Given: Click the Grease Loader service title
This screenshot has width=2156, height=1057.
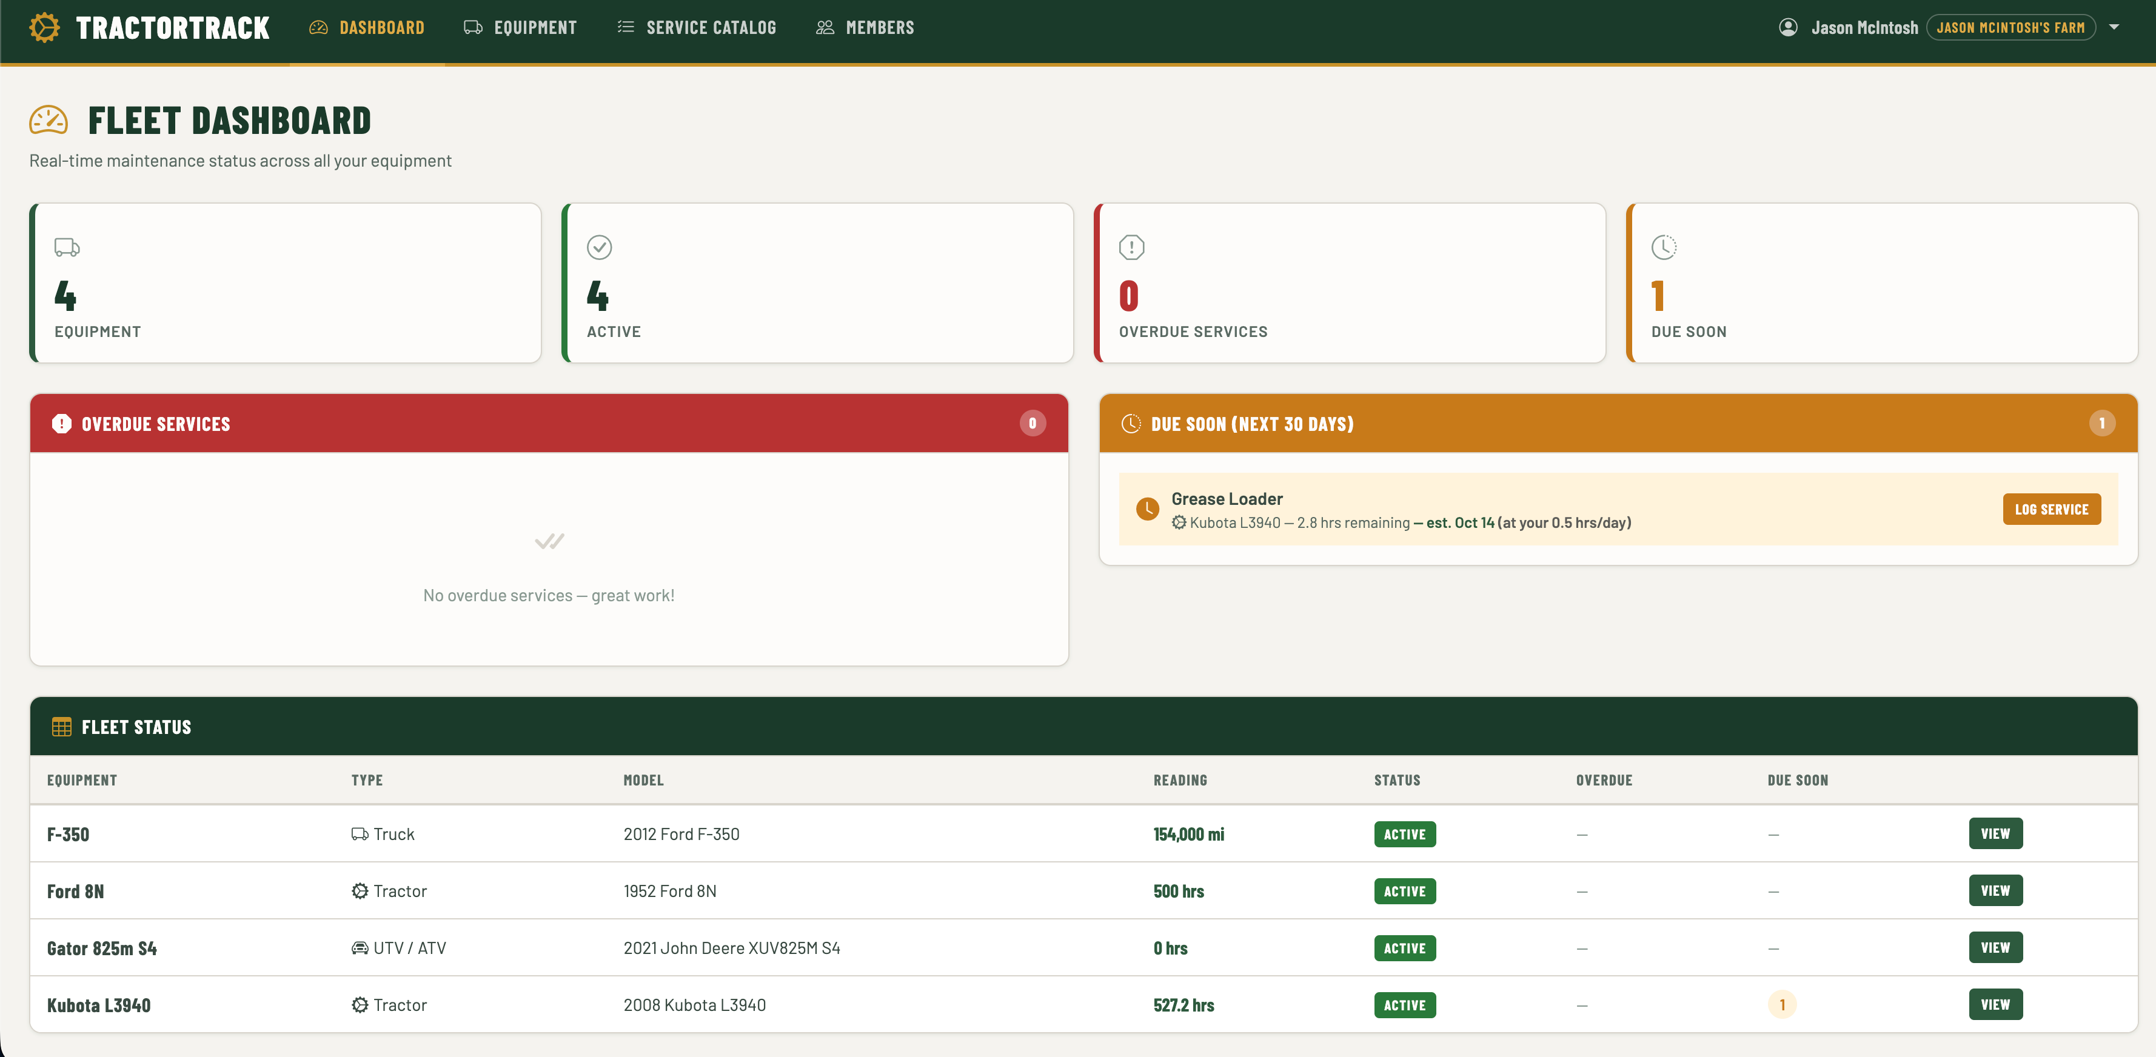Looking at the screenshot, I should [x=1227, y=499].
